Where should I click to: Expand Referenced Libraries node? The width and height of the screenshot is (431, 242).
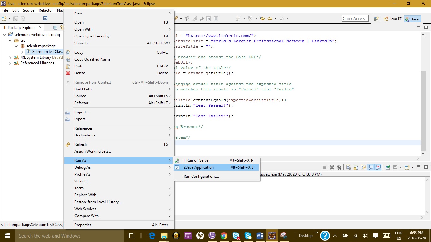pyautogui.click(x=10, y=63)
